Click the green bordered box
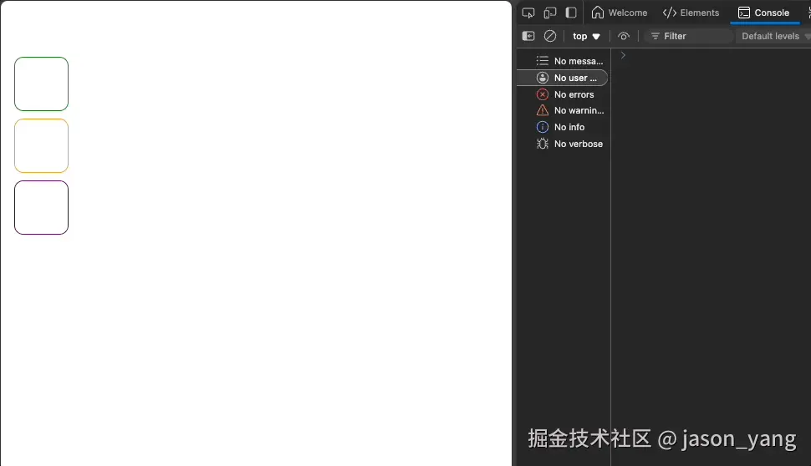This screenshot has width=811, height=466. click(41, 84)
